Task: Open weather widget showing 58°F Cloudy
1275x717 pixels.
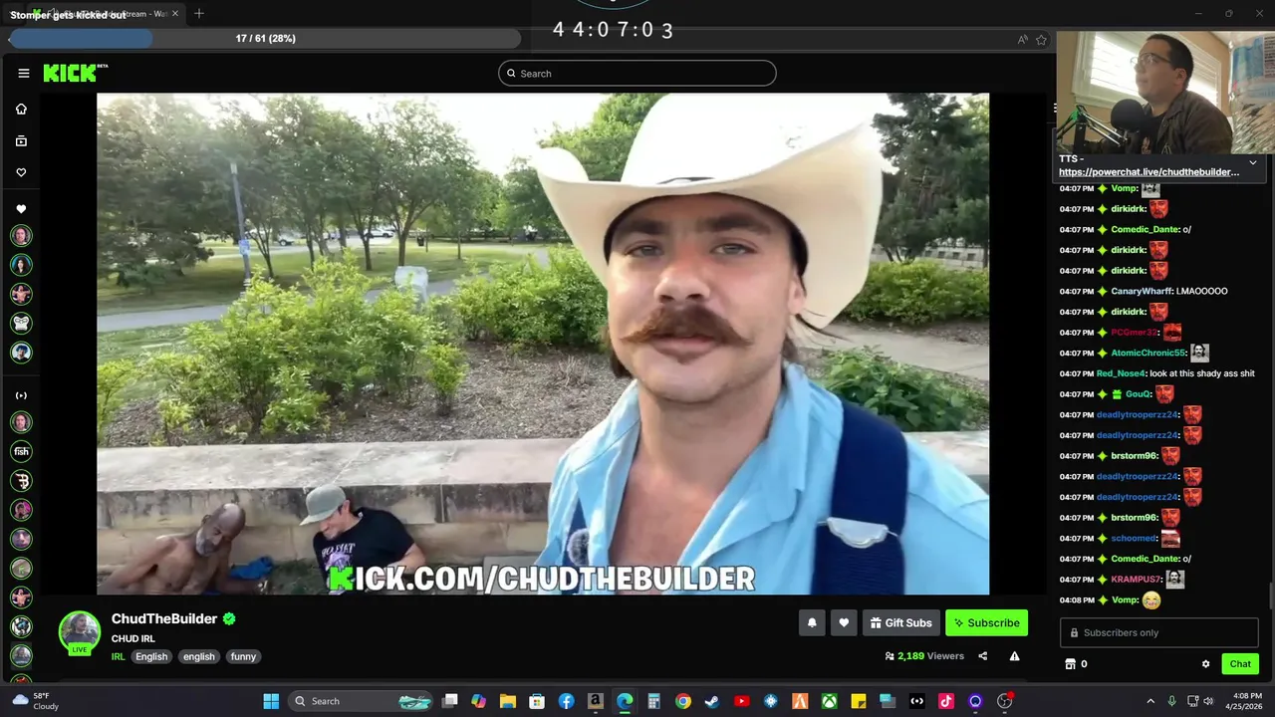Action: coord(36,701)
